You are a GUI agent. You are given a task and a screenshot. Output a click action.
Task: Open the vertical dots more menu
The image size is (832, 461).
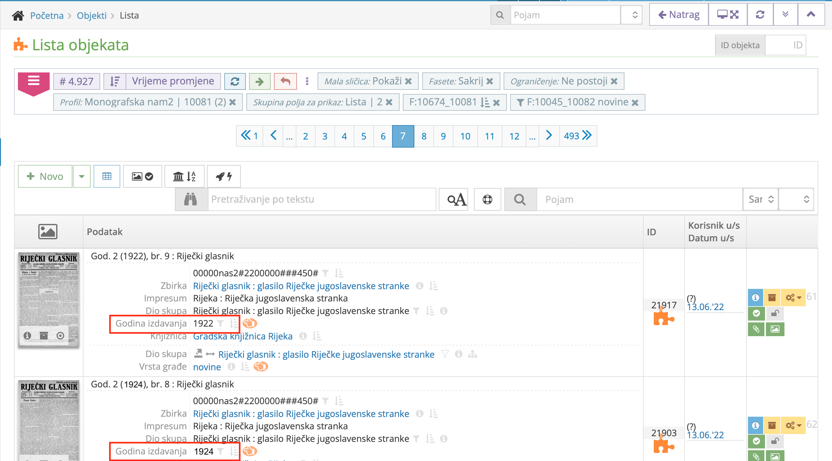307,81
